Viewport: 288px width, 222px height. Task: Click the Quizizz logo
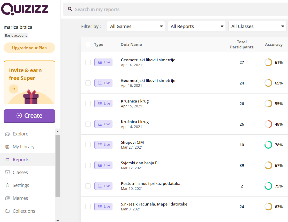point(25,9)
